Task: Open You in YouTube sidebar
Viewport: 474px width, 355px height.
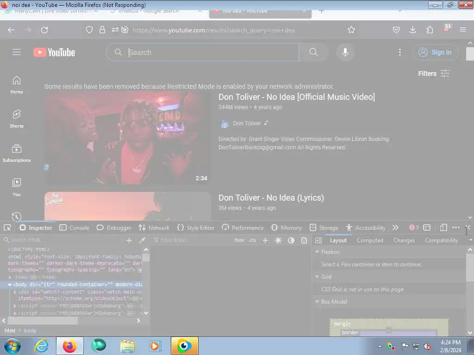Action: click(x=17, y=187)
